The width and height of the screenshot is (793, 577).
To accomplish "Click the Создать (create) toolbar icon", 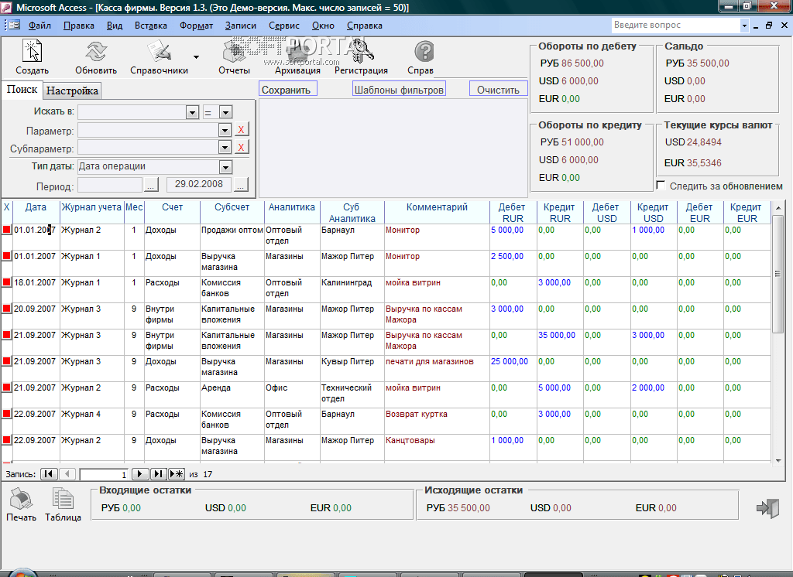I will tap(33, 52).
